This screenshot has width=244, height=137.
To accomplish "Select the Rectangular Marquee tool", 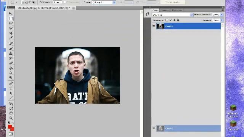I will (11, 19).
